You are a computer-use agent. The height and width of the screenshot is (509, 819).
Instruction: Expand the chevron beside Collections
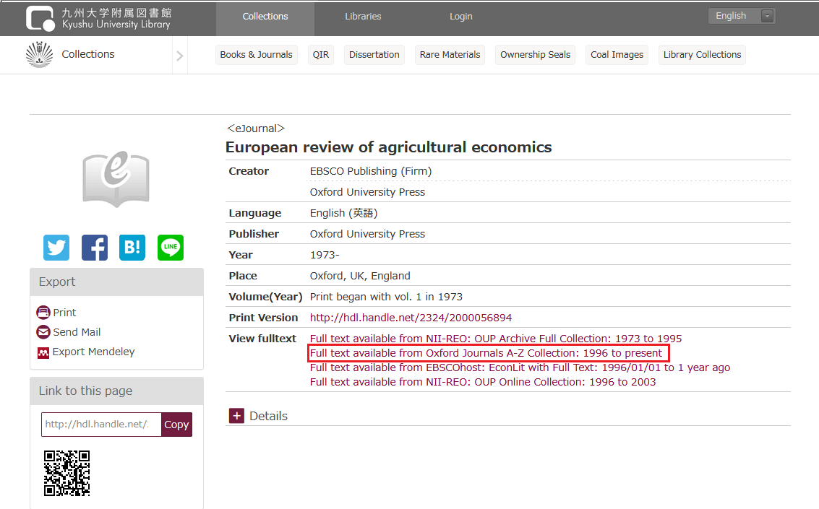(x=180, y=56)
